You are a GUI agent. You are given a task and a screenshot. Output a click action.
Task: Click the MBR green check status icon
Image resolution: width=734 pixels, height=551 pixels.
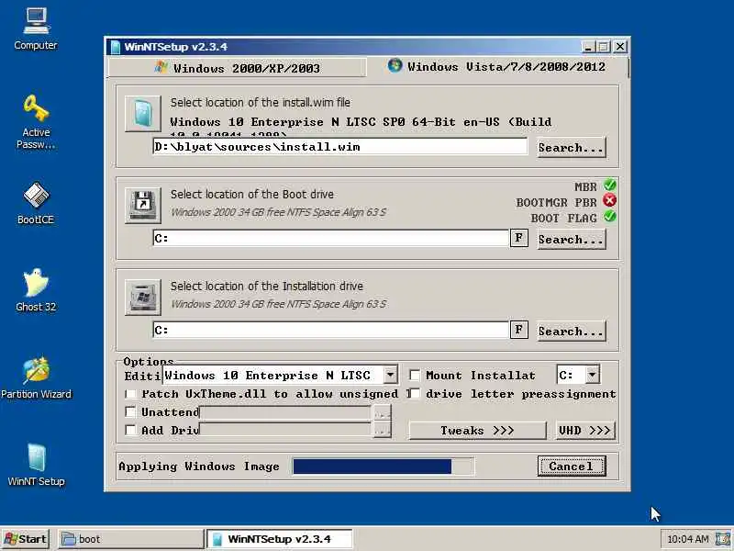pos(609,186)
